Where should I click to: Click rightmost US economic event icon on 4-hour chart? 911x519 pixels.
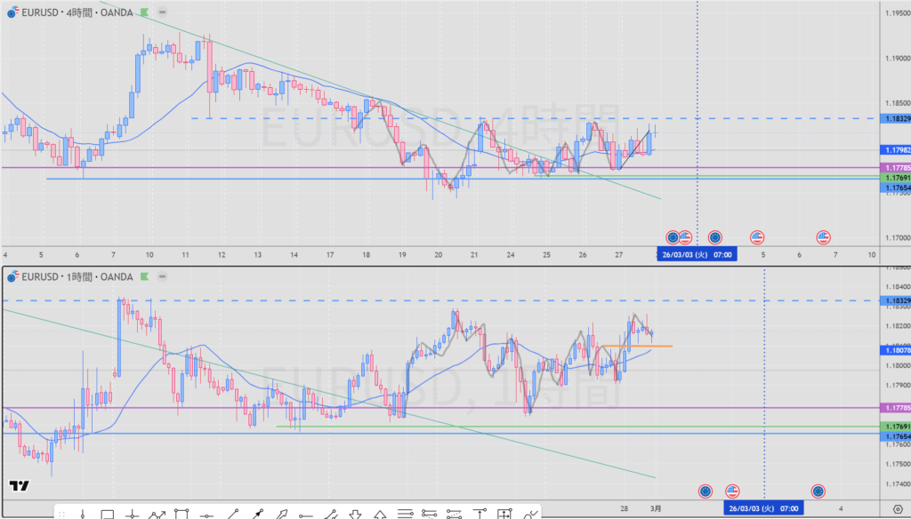(824, 237)
